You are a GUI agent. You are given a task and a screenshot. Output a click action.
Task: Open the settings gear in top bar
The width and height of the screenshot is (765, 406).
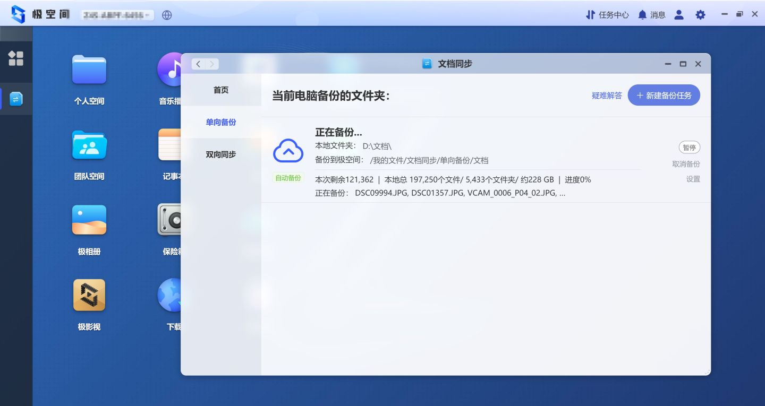(x=700, y=15)
